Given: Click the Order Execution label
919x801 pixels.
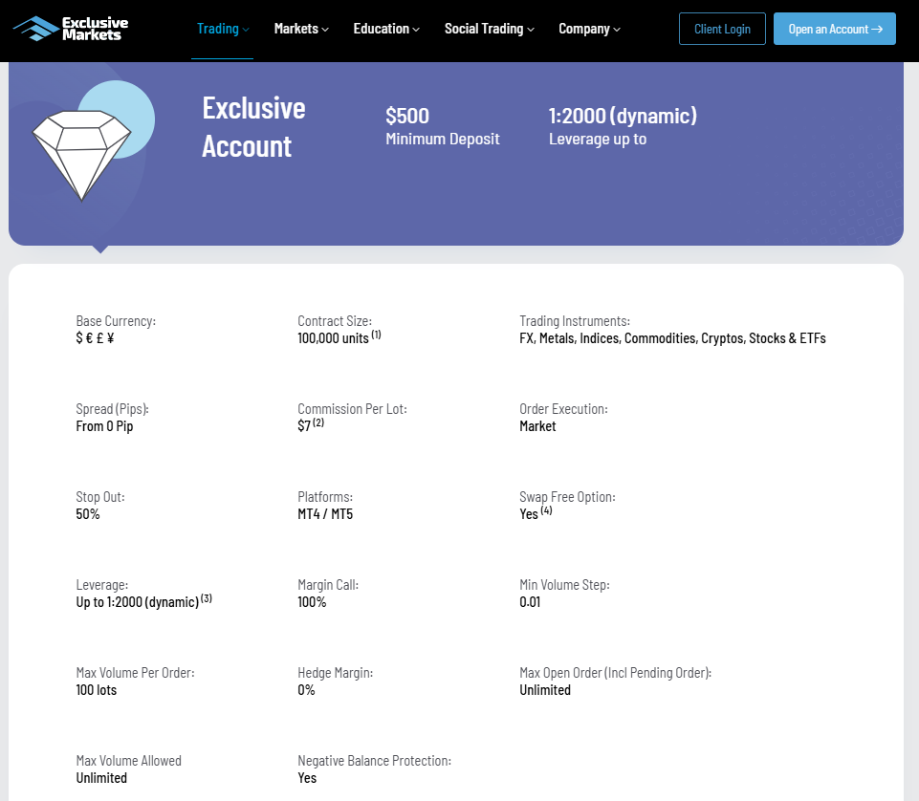Looking at the screenshot, I should click(564, 409).
